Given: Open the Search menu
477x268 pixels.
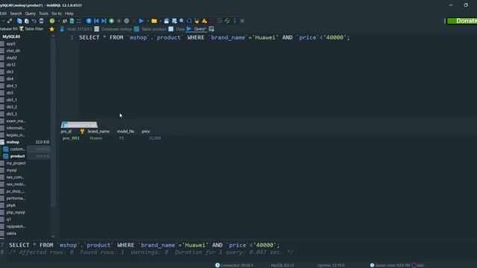Looking at the screenshot, I should [16, 13].
